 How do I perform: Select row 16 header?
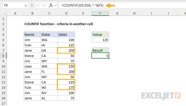3,98
